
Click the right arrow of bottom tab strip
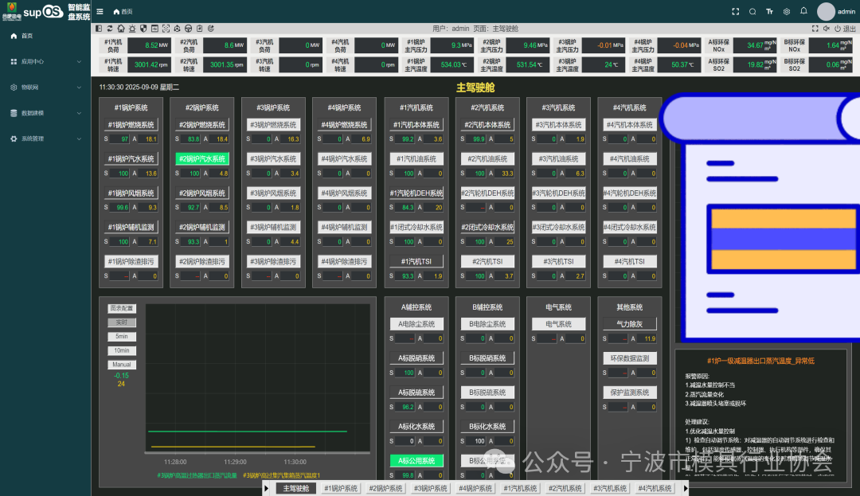pos(685,488)
